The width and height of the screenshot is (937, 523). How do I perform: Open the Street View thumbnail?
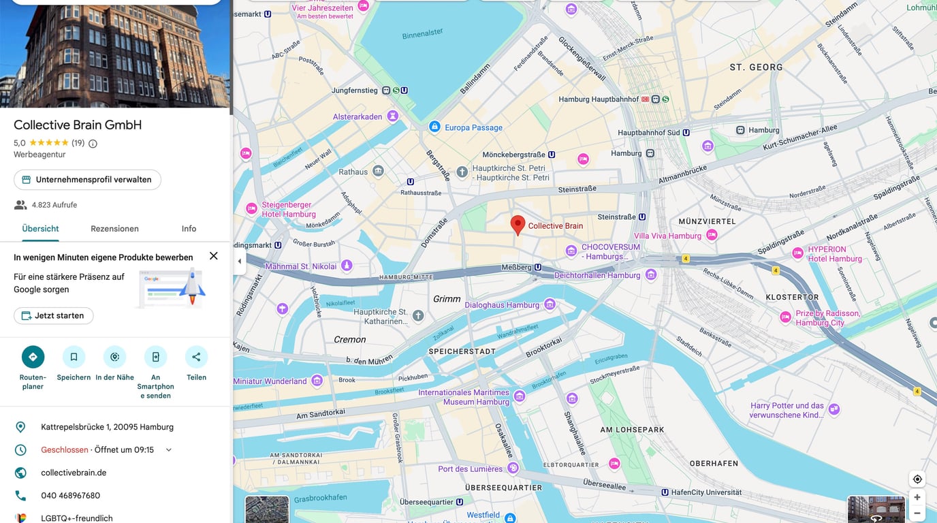(x=876, y=509)
